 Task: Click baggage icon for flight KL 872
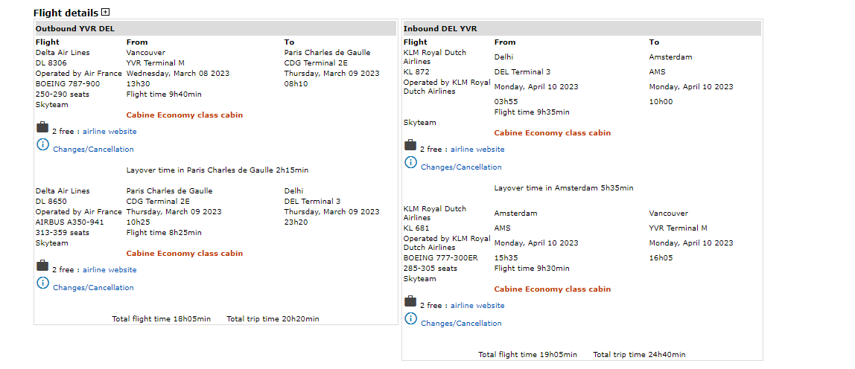coord(410,145)
